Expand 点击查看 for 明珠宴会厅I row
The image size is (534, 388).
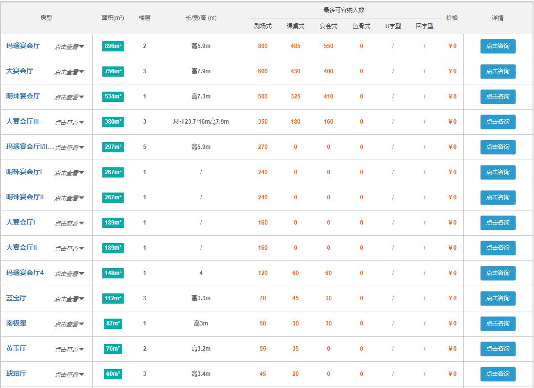coord(69,172)
